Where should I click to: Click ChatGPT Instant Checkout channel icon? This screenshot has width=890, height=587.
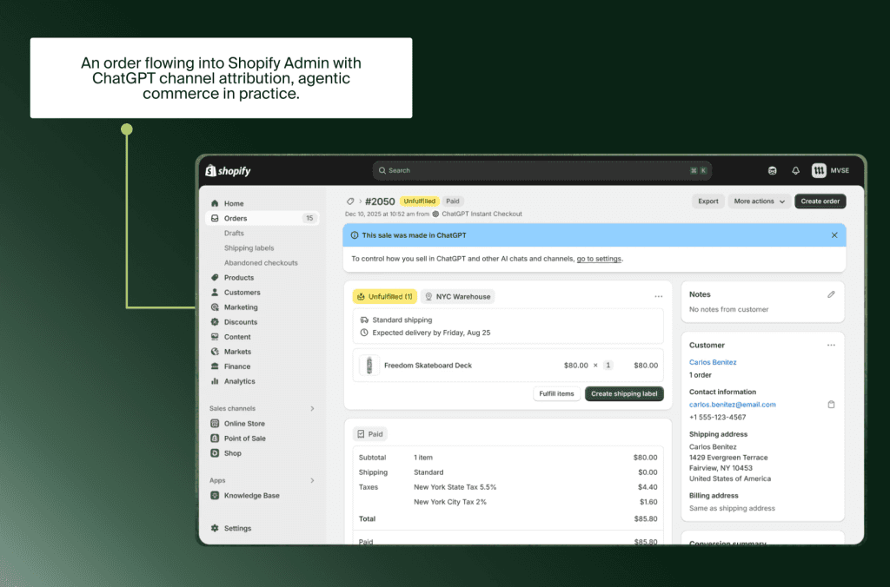(436, 214)
